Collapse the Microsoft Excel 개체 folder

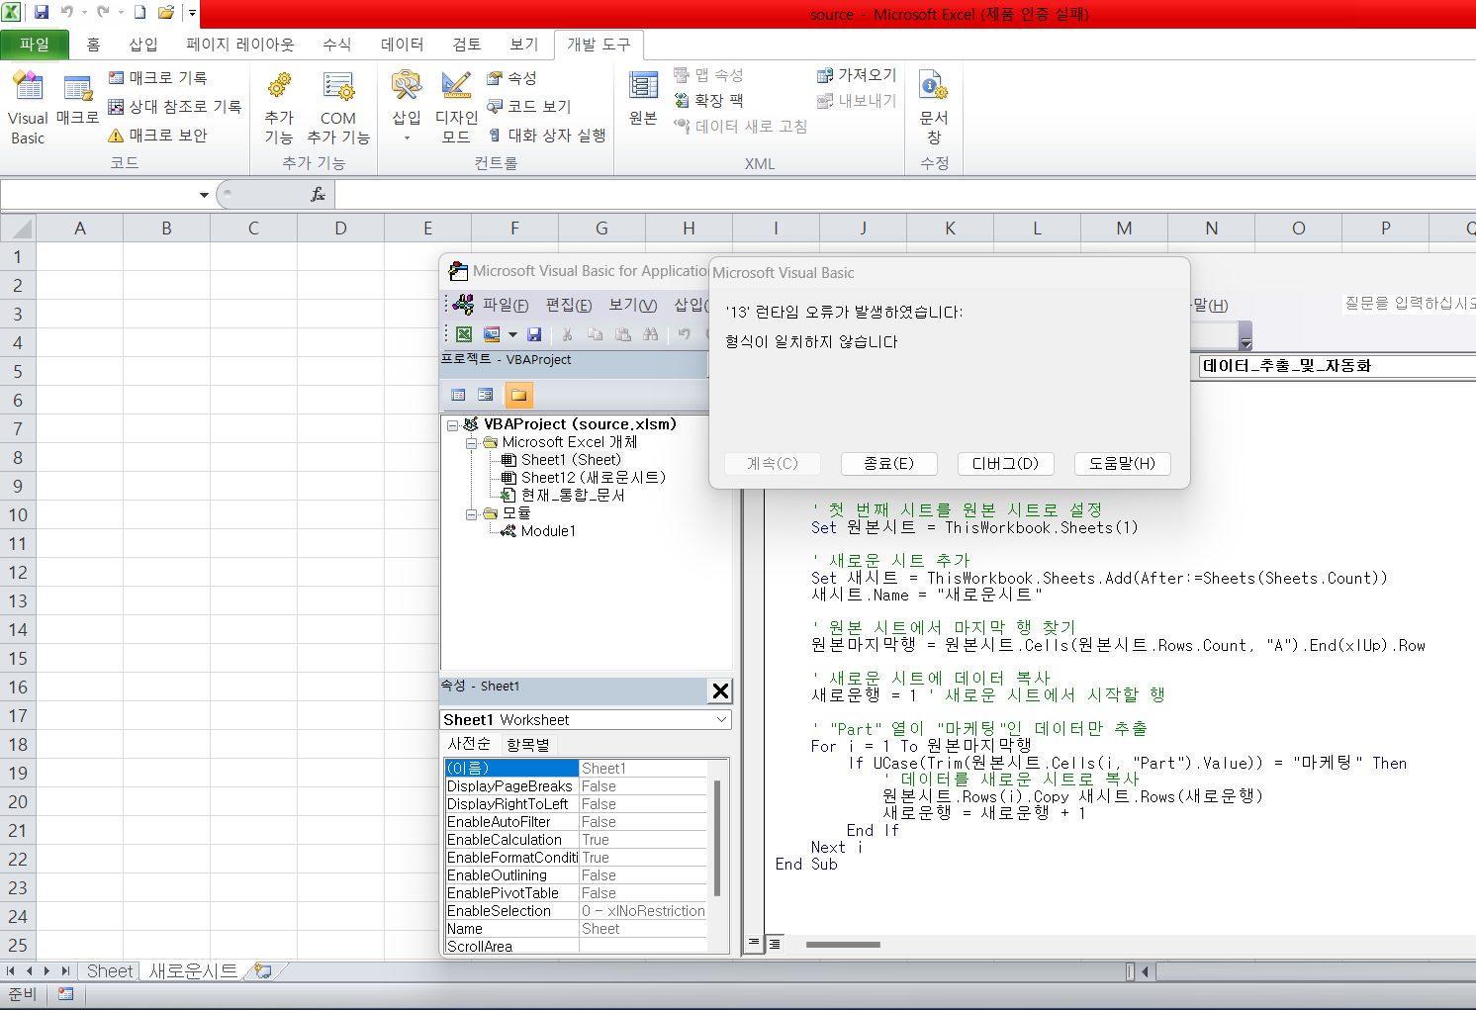click(x=472, y=442)
